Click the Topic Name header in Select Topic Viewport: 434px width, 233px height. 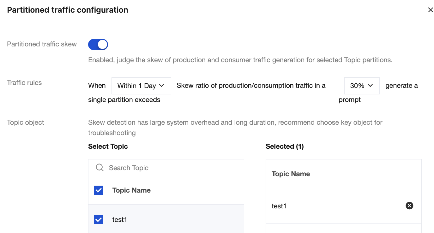point(131,190)
